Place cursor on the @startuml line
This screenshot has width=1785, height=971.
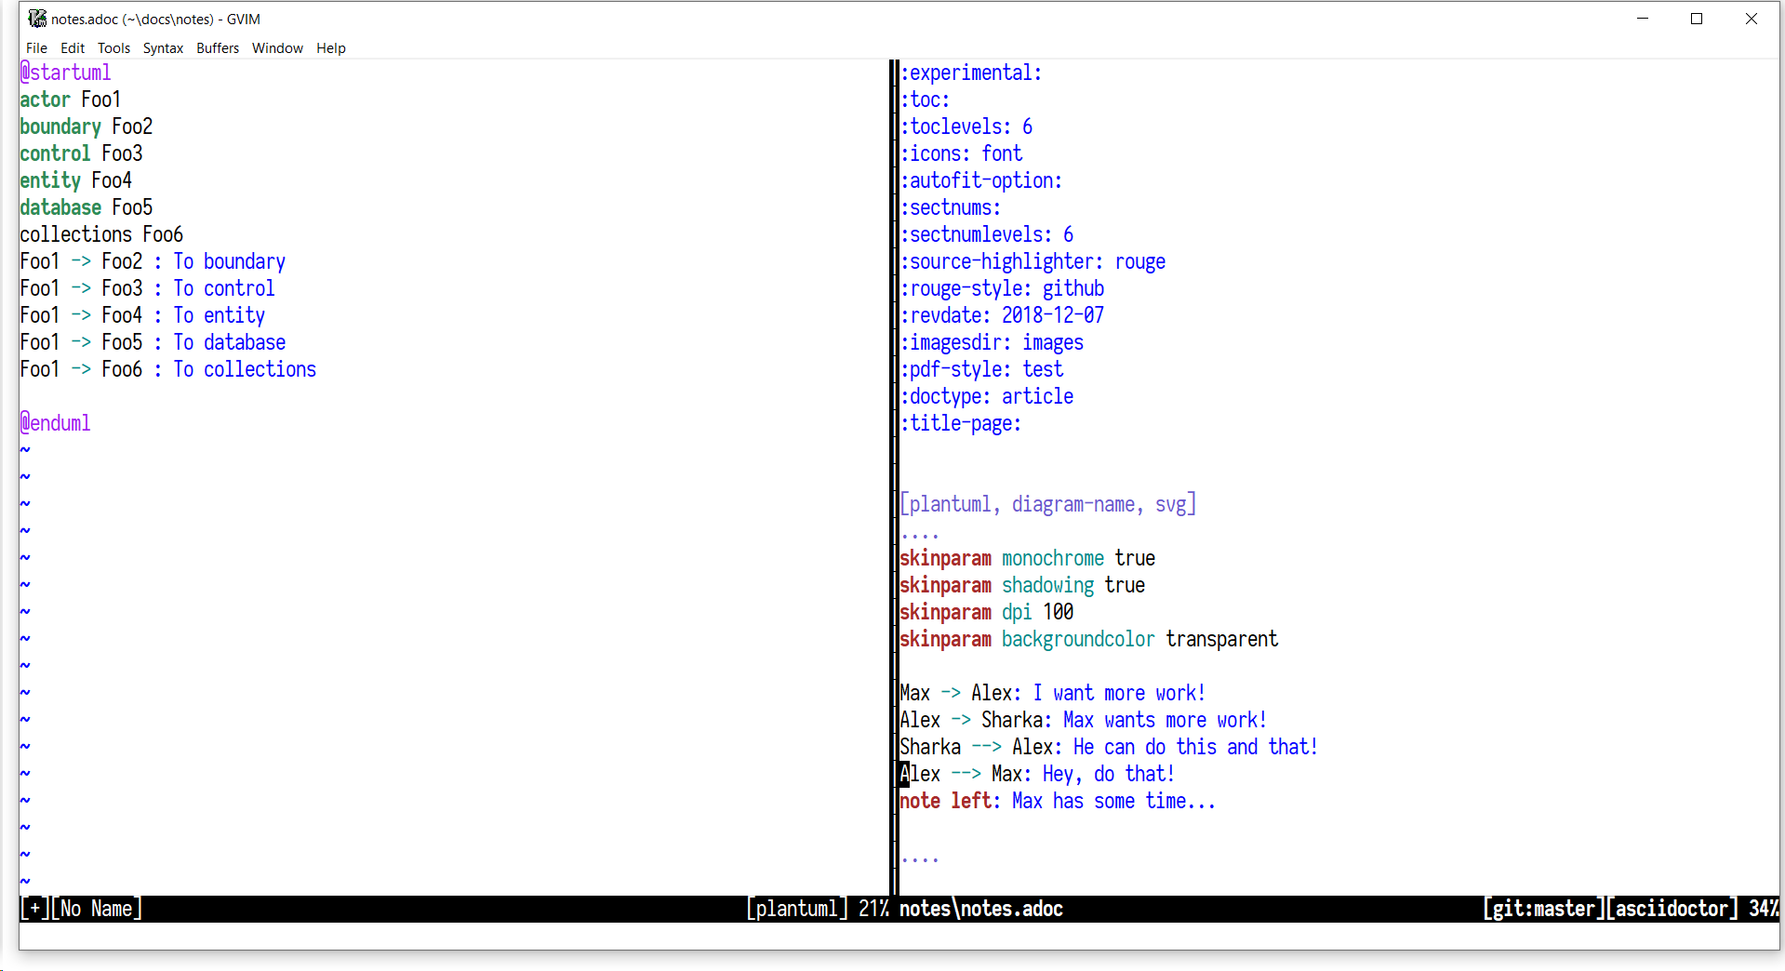click(65, 72)
